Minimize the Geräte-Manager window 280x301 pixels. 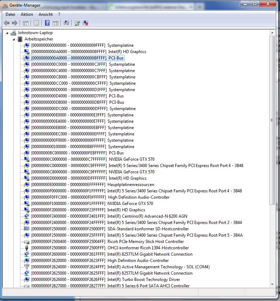coord(245,4)
